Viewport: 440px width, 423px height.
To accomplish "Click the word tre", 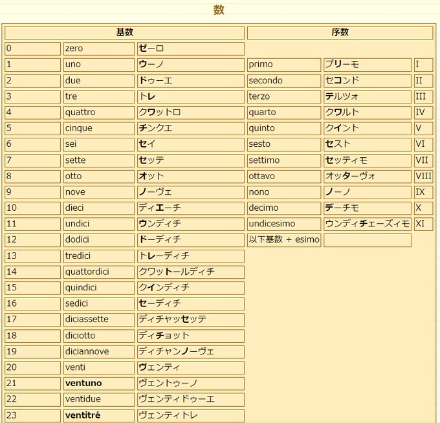I will (x=71, y=96).
